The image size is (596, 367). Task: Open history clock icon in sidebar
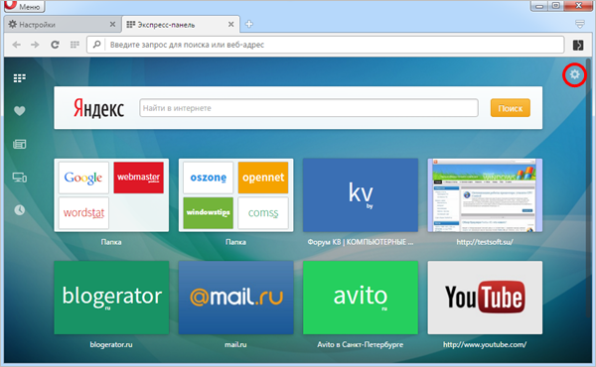tap(20, 210)
